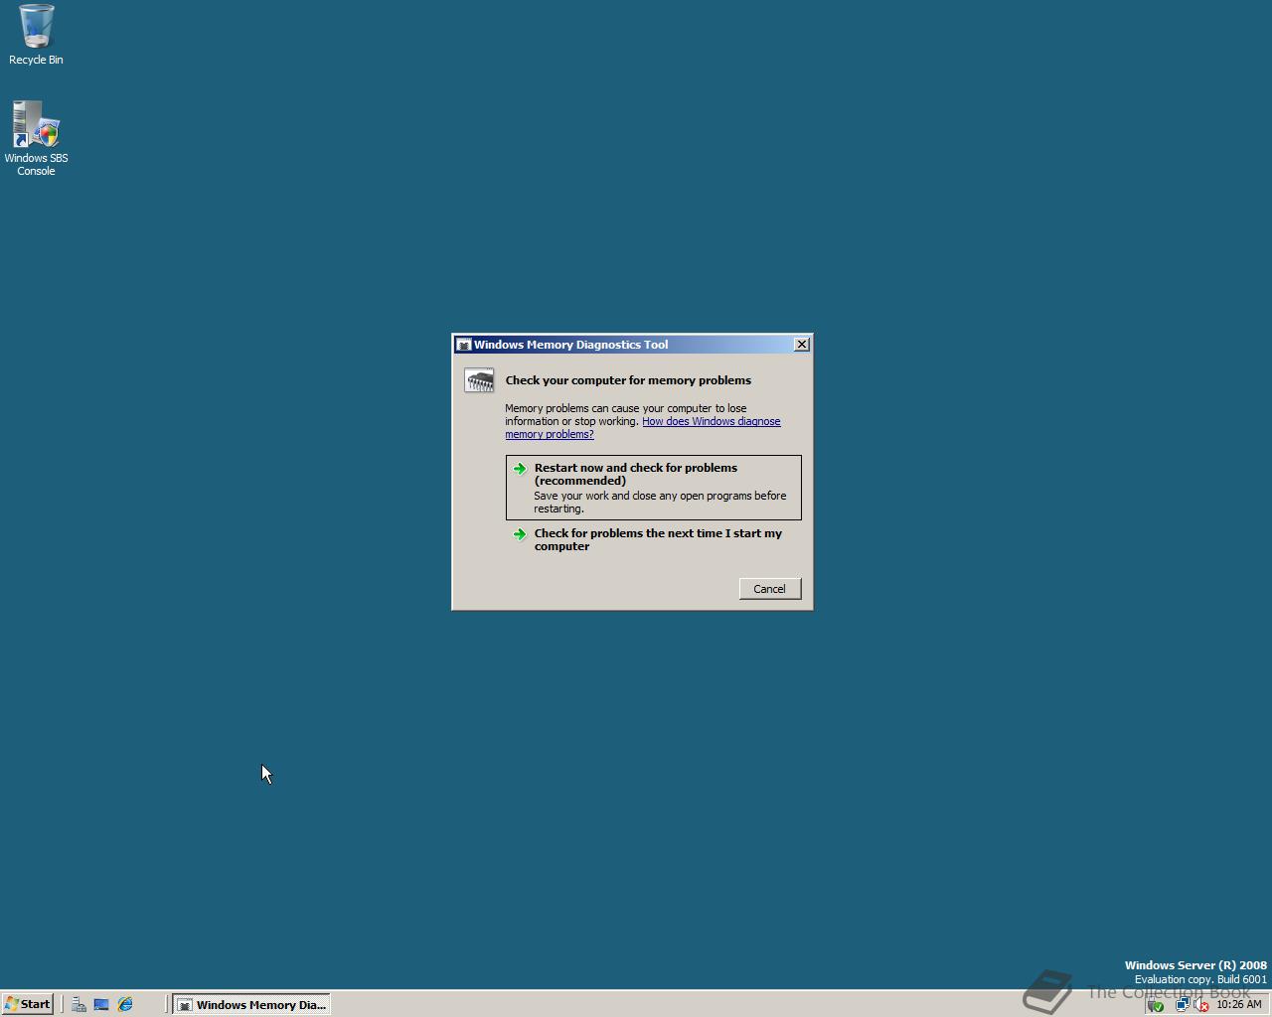Screen dimensions: 1272x1017
Task: Click Windows Memory Dia... taskbar button
Action: 250,1004
